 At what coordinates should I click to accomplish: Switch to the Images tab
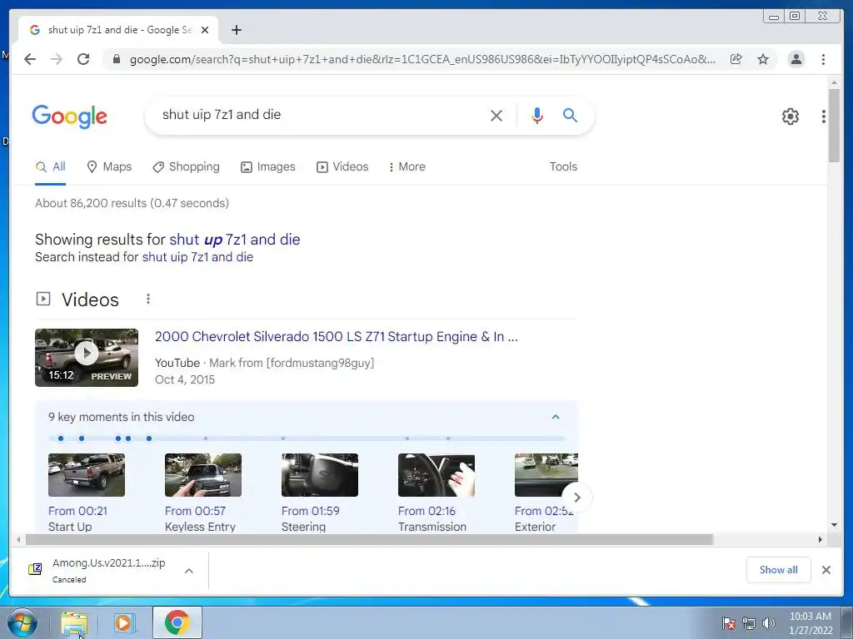[268, 166]
